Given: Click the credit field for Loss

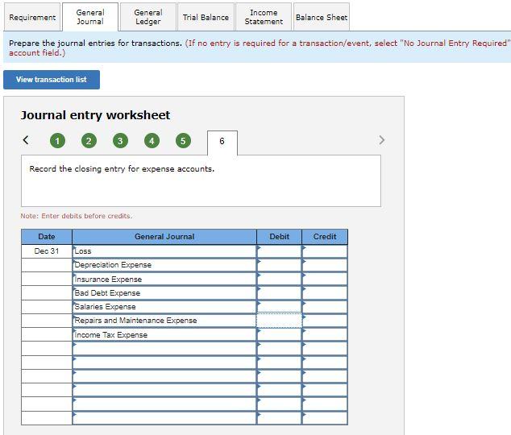Looking at the screenshot, I should 325,251.
